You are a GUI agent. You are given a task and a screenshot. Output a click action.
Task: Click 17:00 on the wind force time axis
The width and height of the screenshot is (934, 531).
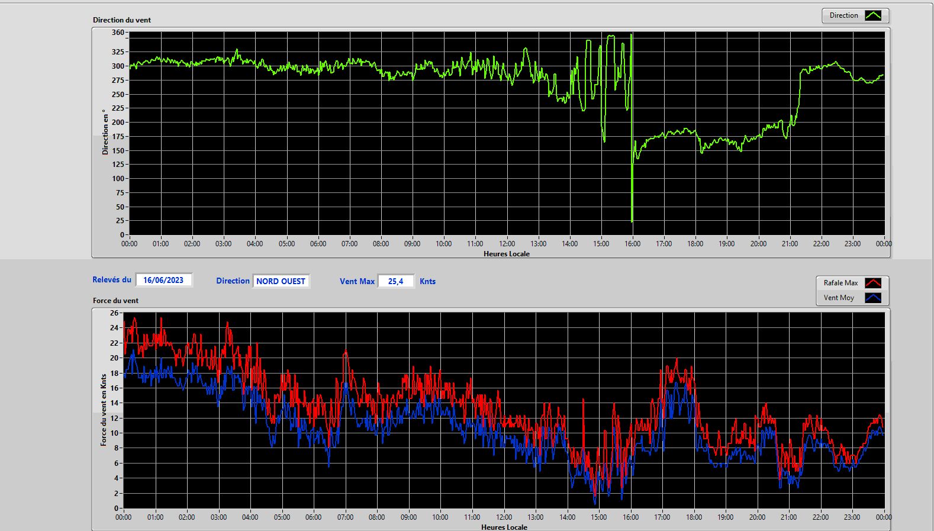[x=662, y=517]
